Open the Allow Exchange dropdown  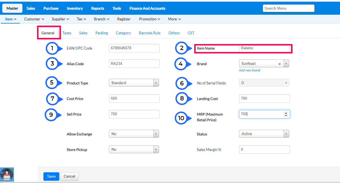(134, 134)
